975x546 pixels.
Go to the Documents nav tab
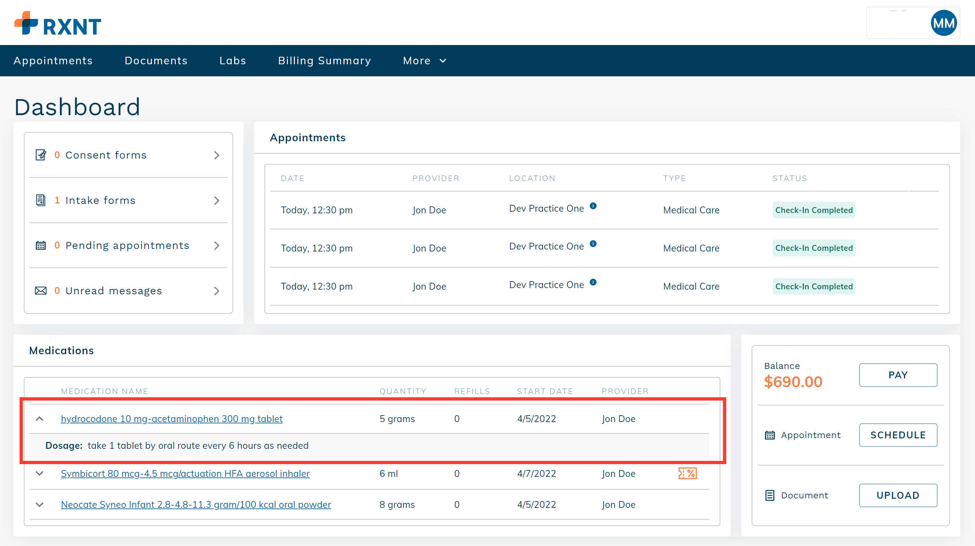pos(156,61)
